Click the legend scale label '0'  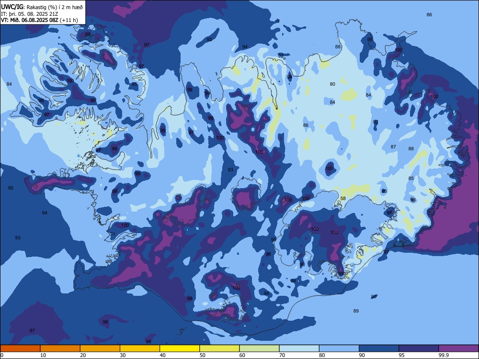point(2,355)
